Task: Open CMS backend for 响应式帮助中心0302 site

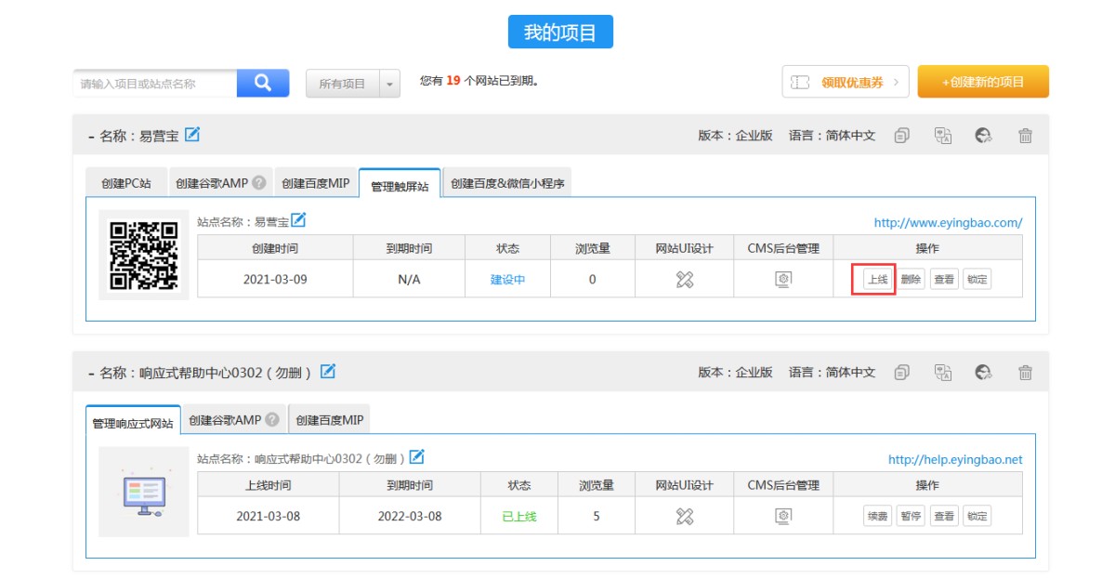Action: point(783,516)
